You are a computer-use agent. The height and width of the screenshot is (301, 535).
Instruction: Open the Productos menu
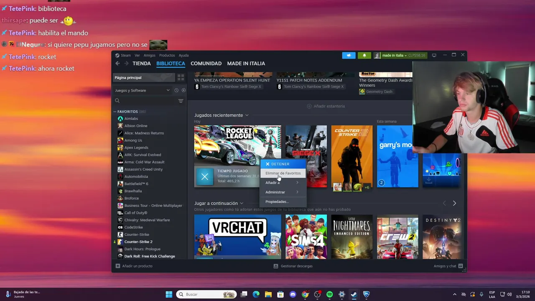pos(167,55)
